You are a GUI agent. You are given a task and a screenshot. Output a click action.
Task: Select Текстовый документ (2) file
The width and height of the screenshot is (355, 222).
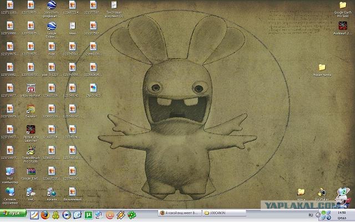(x=114, y=9)
